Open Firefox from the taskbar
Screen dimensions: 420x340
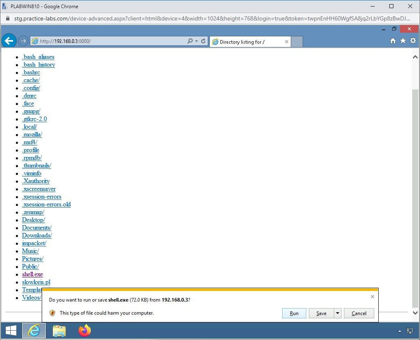85,331
